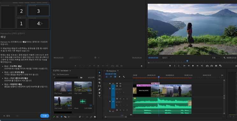
Task: Toggle V2 track lock
Action: [x=110, y=83]
